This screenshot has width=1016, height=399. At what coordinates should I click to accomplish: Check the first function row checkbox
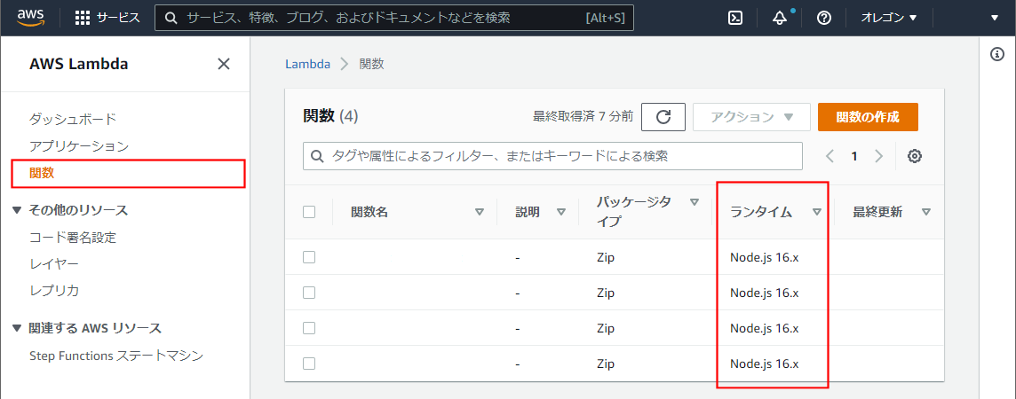click(x=309, y=257)
